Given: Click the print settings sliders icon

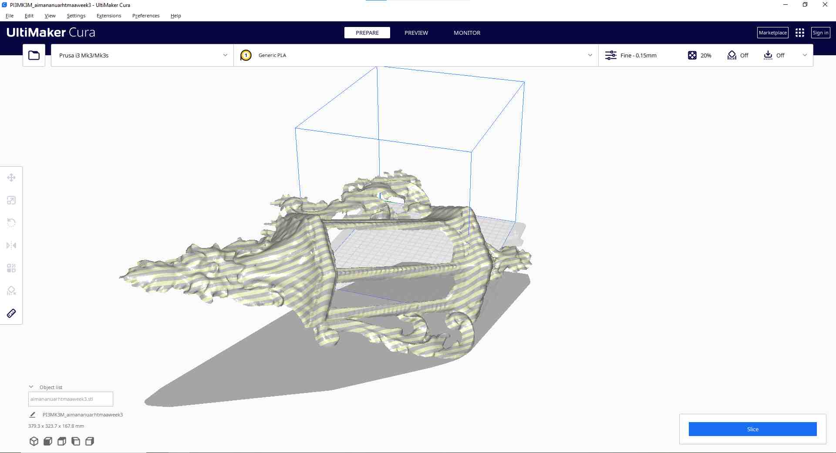Looking at the screenshot, I should [611, 55].
